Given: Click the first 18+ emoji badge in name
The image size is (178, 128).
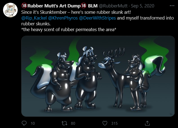Looking at the screenshot, I should (24, 6).
